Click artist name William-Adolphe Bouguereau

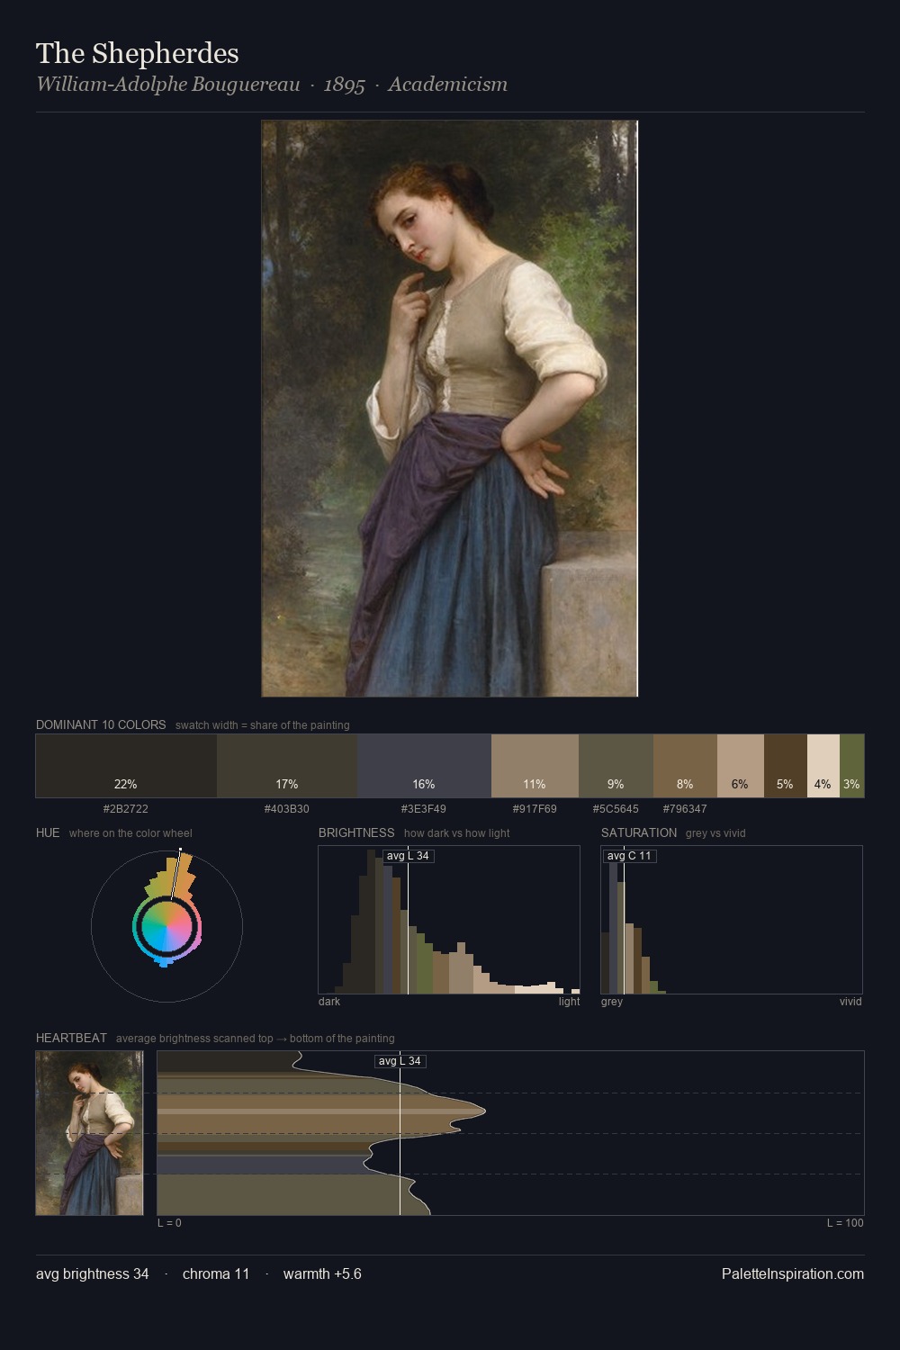coord(168,85)
